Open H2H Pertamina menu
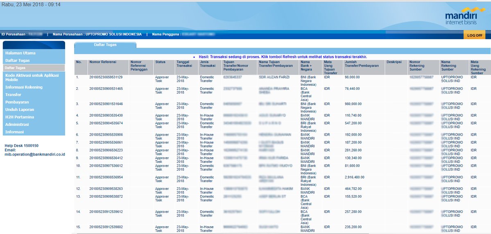 [20, 117]
